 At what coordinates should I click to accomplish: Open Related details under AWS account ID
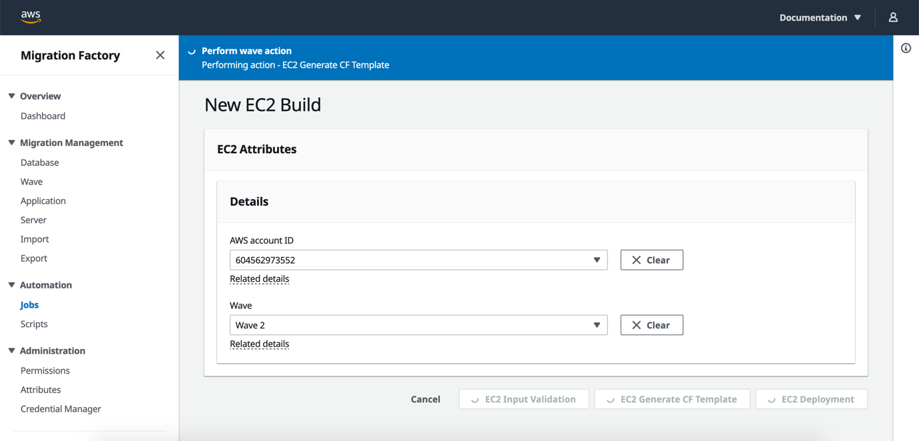(x=259, y=278)
